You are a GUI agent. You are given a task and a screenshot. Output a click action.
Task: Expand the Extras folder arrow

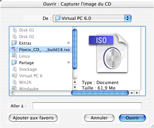point(69,43)
